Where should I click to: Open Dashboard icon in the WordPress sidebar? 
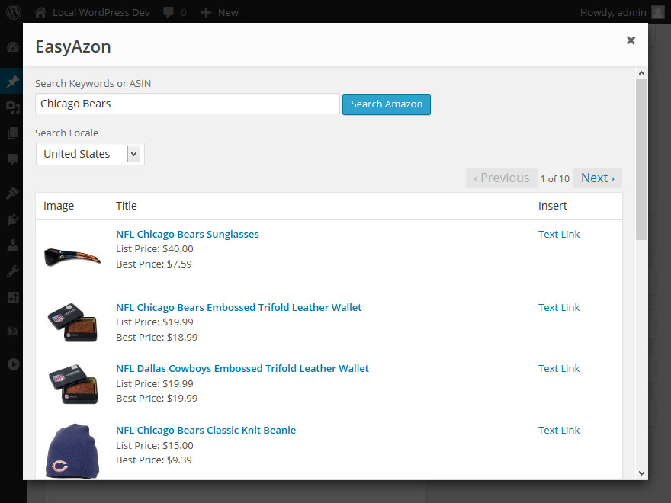click(x=13, y=47)
